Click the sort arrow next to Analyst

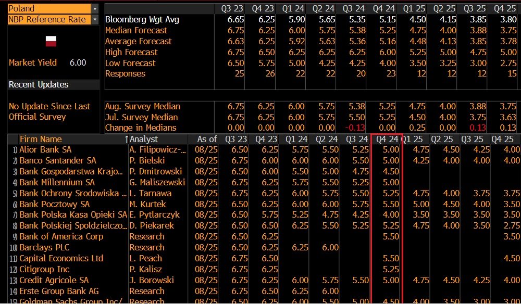126,140
